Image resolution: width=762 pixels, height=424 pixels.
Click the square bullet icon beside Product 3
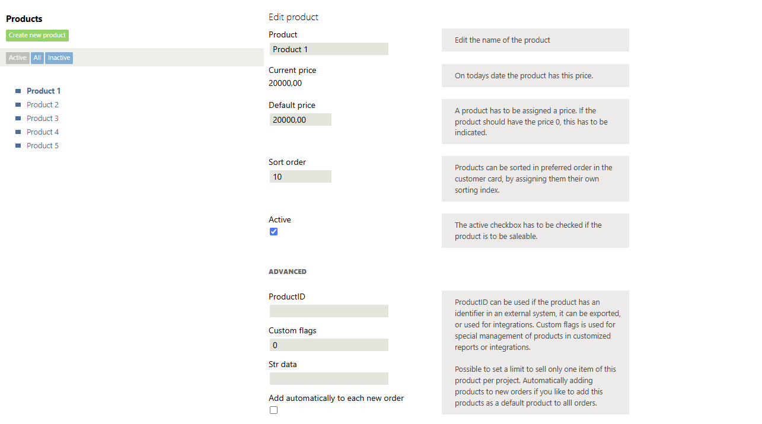coord(18,119)
